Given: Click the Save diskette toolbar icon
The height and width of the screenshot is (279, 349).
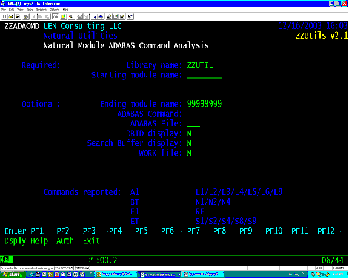Looking at the screenshot, I should [x=18, y=16].
